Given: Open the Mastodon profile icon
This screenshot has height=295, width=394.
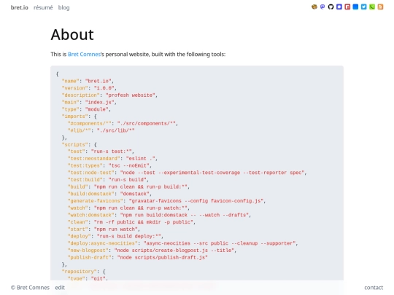Looking at the screenshot, I should point(322,7).
